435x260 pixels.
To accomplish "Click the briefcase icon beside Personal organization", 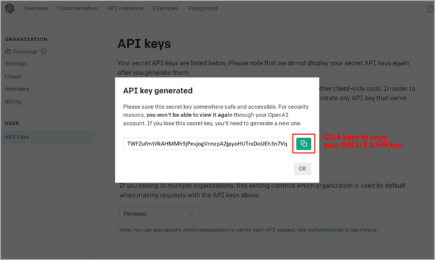I will click(8, 51).
